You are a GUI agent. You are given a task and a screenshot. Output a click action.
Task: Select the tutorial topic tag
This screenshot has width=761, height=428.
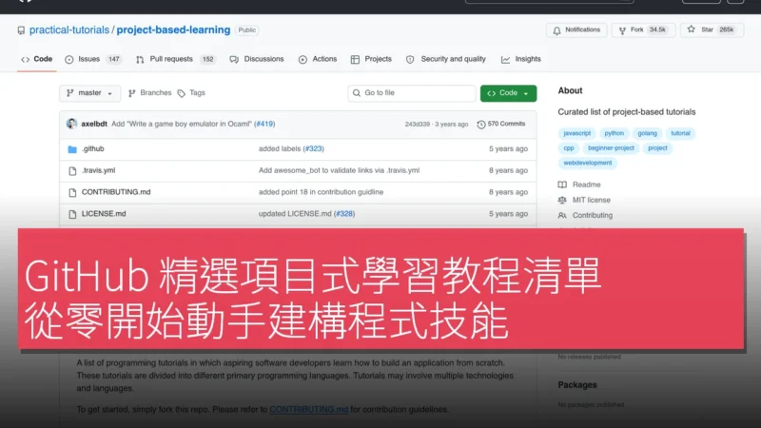(680, 133)
